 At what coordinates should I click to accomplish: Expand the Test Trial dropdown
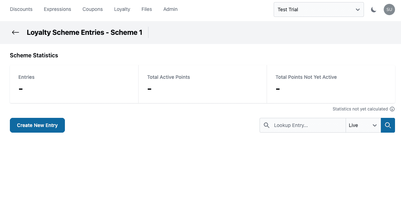point(318,9)
